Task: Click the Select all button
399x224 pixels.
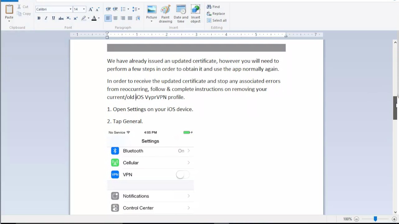Action: coord(217,21)
